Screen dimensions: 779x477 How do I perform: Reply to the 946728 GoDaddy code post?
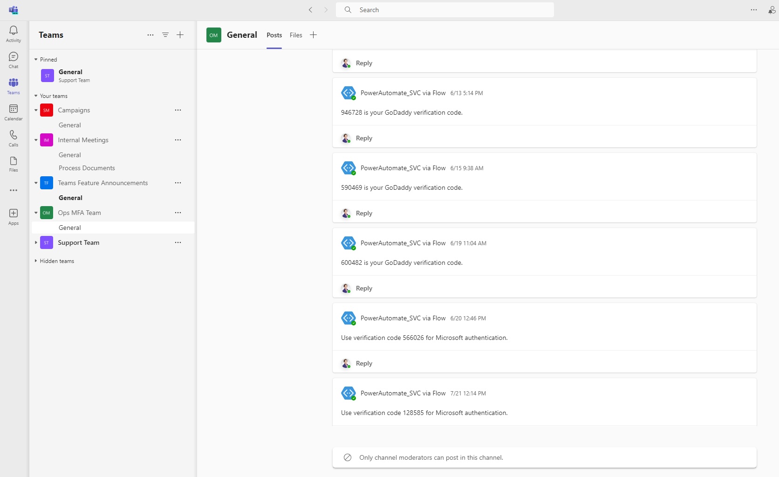[x=364, y=138]
